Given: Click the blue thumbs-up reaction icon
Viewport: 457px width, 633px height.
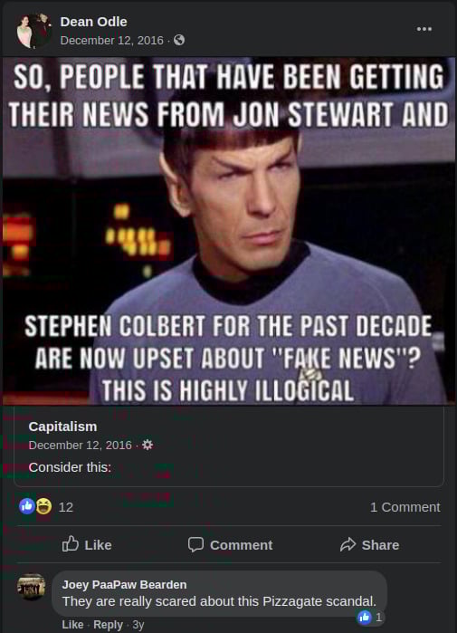Looking at the screenshot, I should [27, 506].
